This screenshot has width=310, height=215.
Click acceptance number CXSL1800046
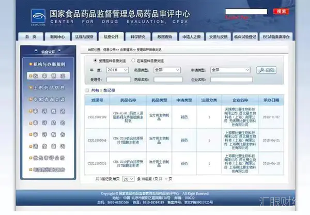click(97, 140)
